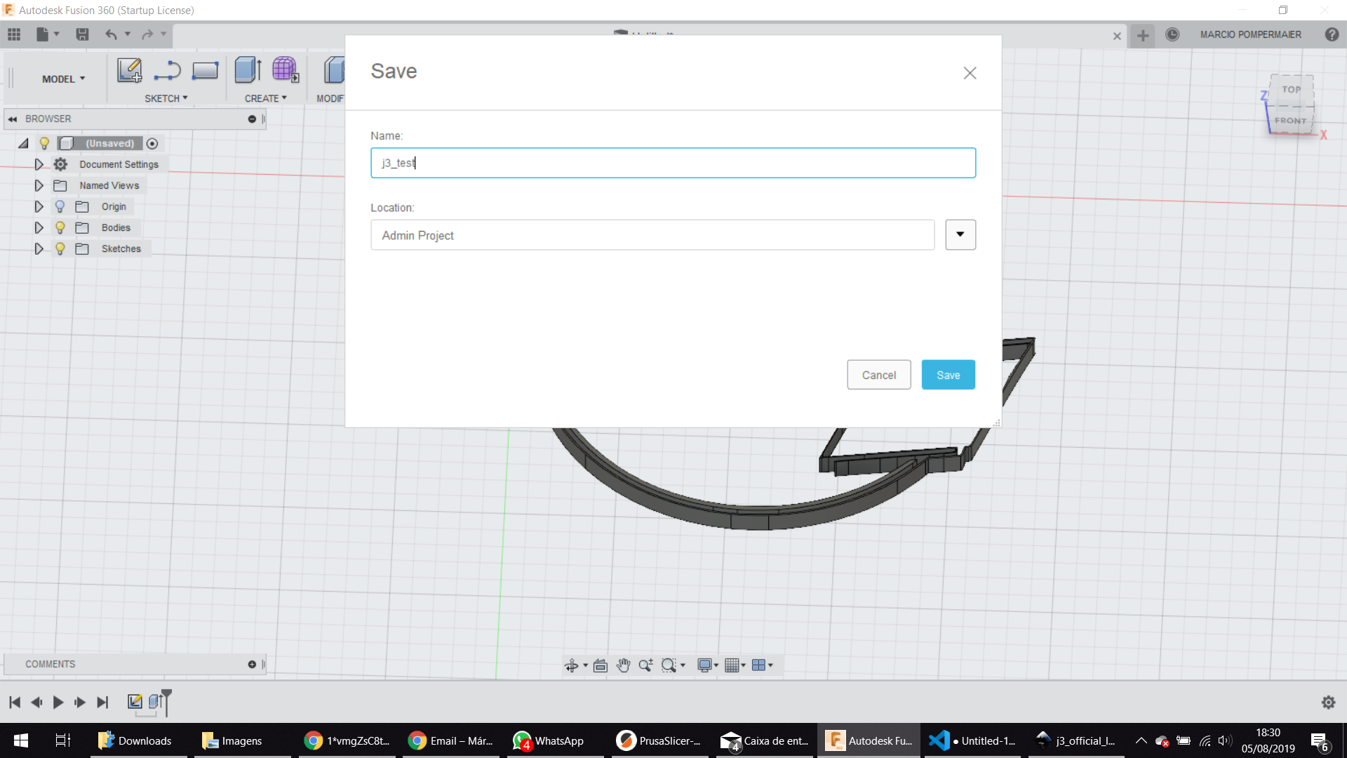Select Named Views tree item
The width and height of the screenshot is (1347, 758).
(109, 185)
